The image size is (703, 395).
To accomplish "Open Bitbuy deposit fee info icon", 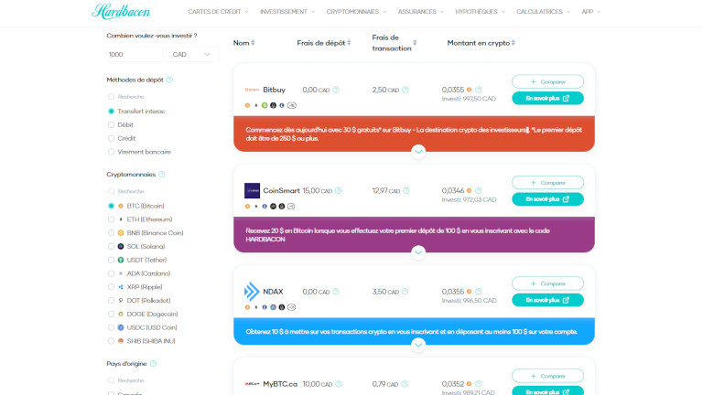I will click(336, 90).
